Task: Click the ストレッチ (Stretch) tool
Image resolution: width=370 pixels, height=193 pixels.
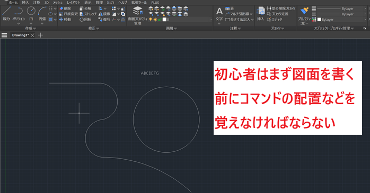Action: pyautogui.click(x=89, y=14)
